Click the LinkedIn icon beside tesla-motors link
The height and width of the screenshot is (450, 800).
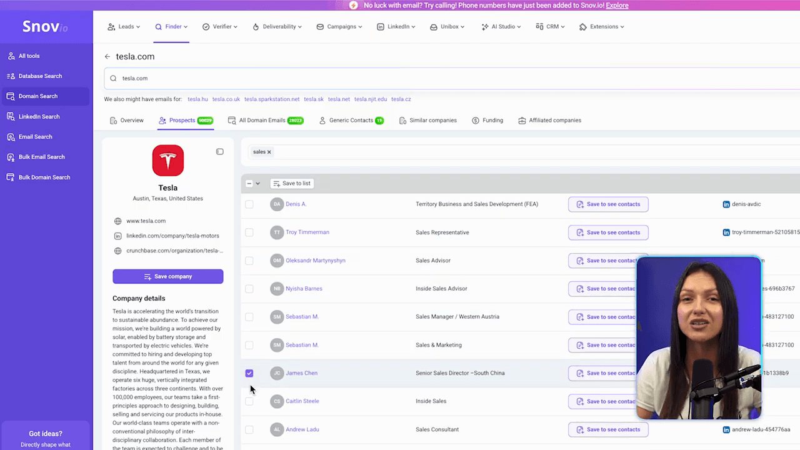coord(118,236)
